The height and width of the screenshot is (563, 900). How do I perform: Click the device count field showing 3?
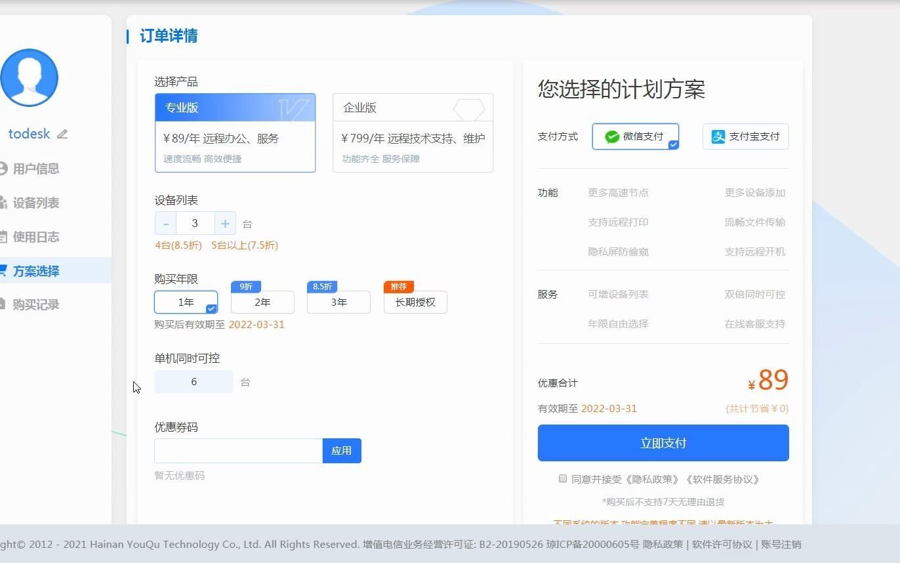pyautogui.click(x=195, y=224)
